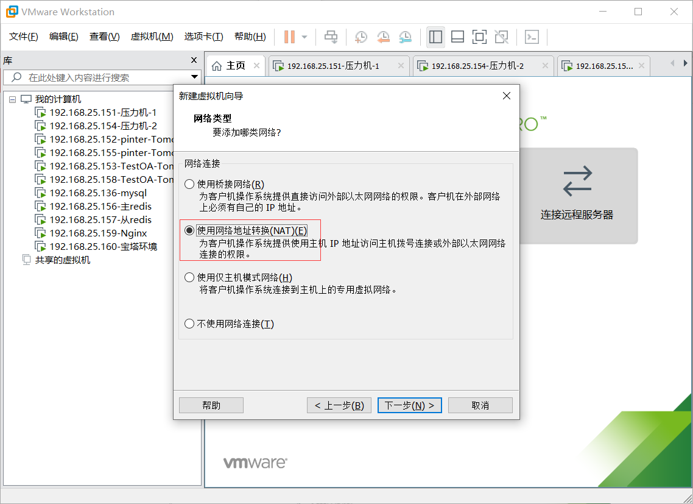The width and height of the screenshot is (693, 504).
Task: Close the 192.168.25.154-压力机-2 tab
Action: 545,65
